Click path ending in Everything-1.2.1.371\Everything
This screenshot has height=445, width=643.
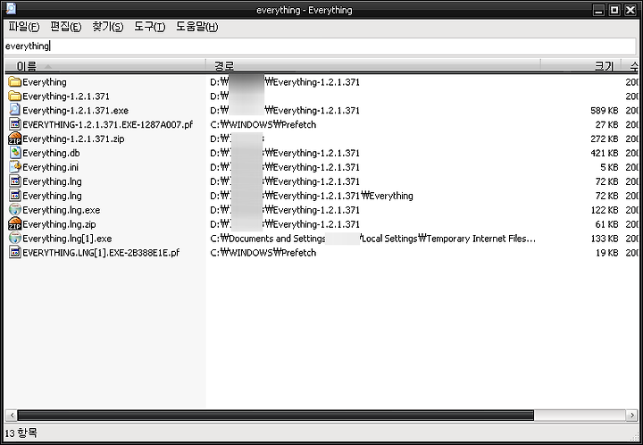pyautogui.click(x=312, y=196)
